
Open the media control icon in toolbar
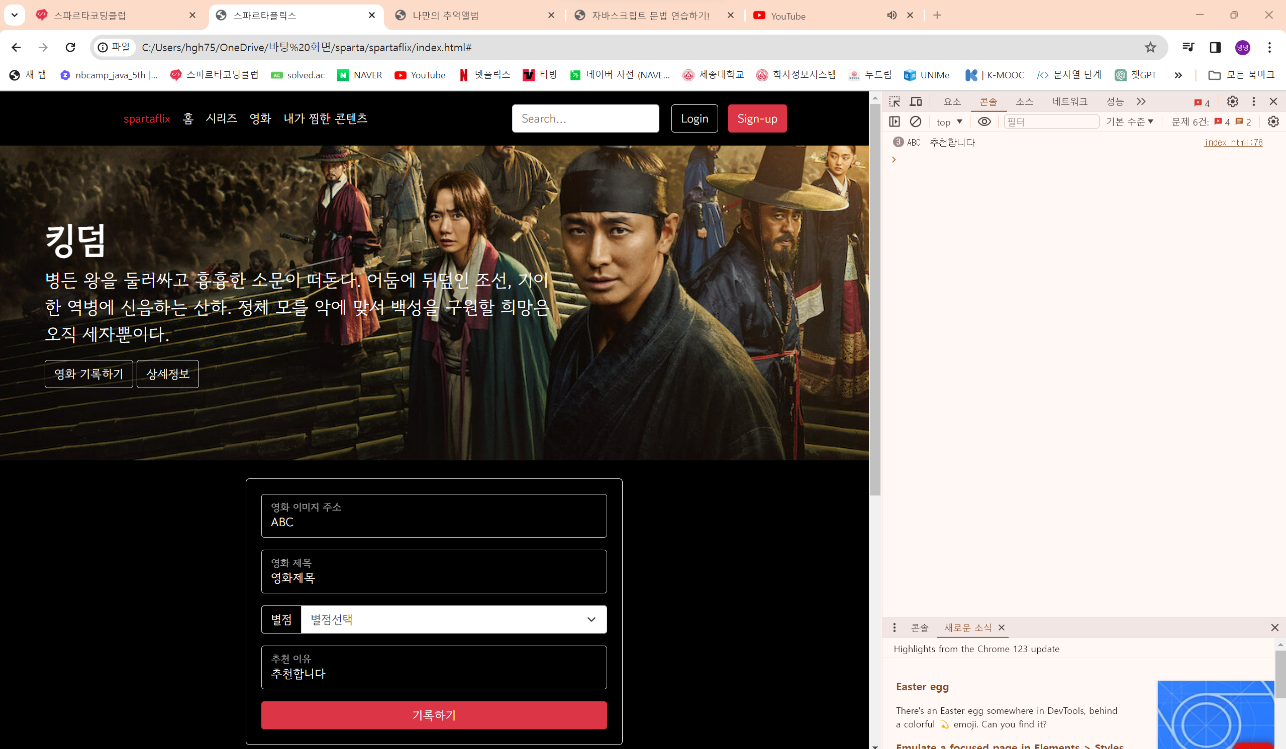(1188, 47)
